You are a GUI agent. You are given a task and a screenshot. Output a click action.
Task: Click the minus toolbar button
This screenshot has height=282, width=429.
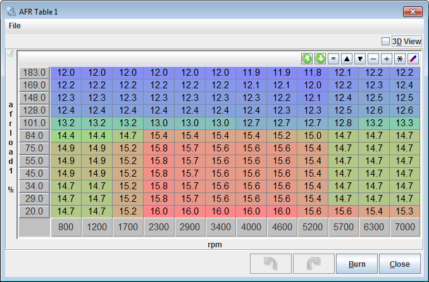point(373,59)
